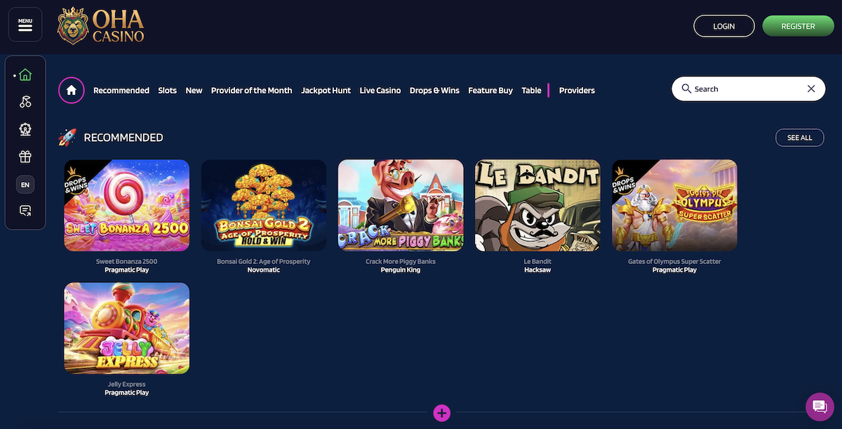Open the Drops & Wins tab
842x429 pixels.
coord(434,91)
